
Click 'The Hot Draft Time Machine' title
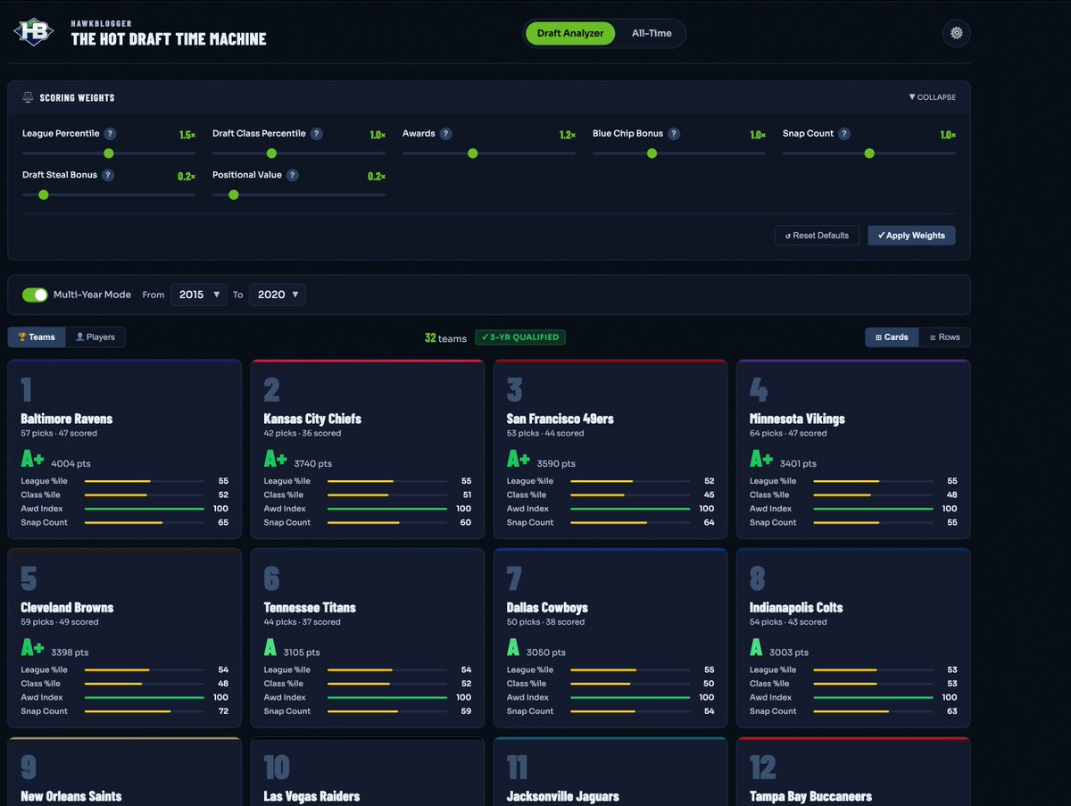[169, 39]
